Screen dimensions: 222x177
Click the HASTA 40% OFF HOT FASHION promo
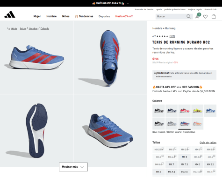(x=178, y=87)
